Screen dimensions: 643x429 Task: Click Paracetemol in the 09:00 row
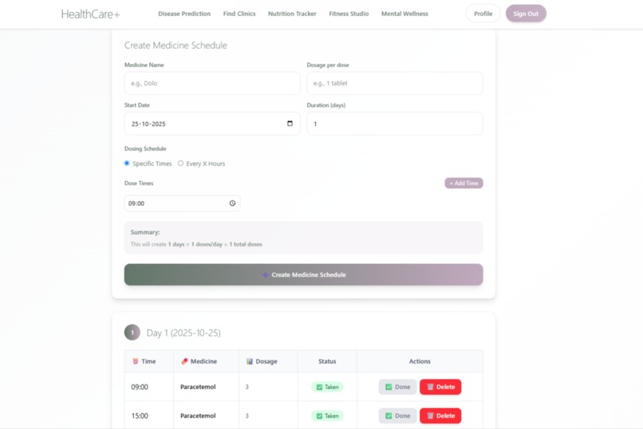point(198,387)
